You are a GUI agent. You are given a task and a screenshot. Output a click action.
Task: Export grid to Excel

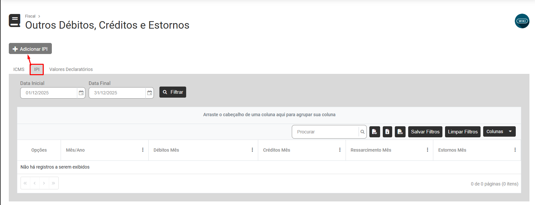(x=387, y=132)
